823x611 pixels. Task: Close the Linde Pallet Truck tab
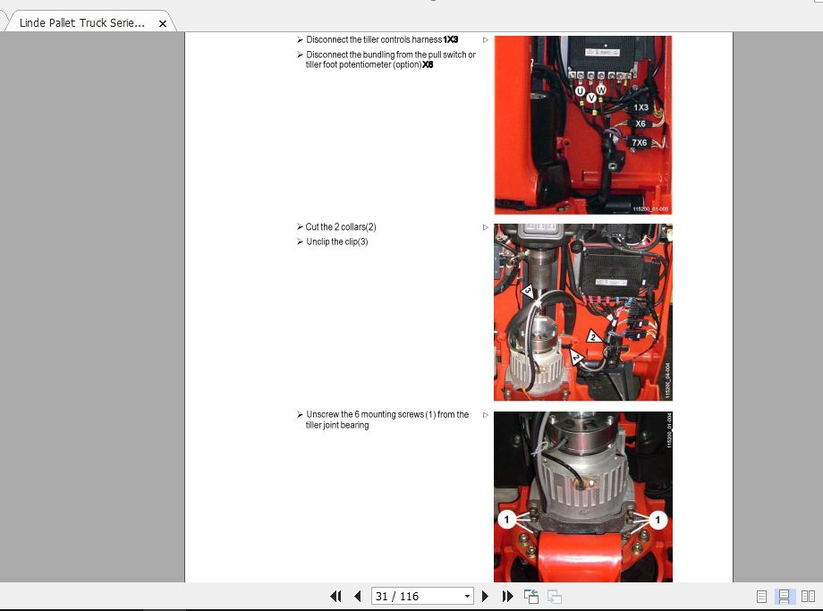(x=163, y=23)
